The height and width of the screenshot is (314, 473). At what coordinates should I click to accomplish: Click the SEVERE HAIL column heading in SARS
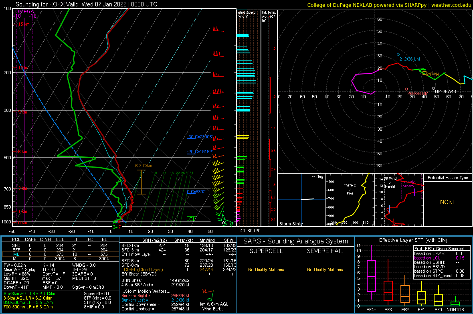click(x=325, y=251)
